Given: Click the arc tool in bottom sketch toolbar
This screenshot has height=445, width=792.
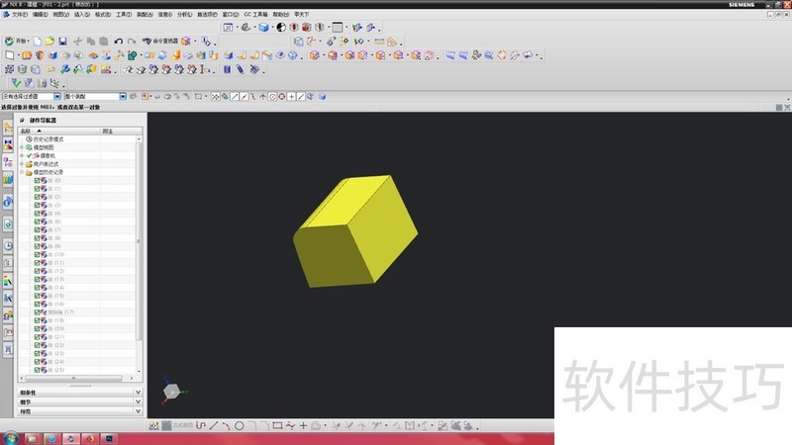Looking at the screenshot, I should pyautogui.click(x=226, y=426).
